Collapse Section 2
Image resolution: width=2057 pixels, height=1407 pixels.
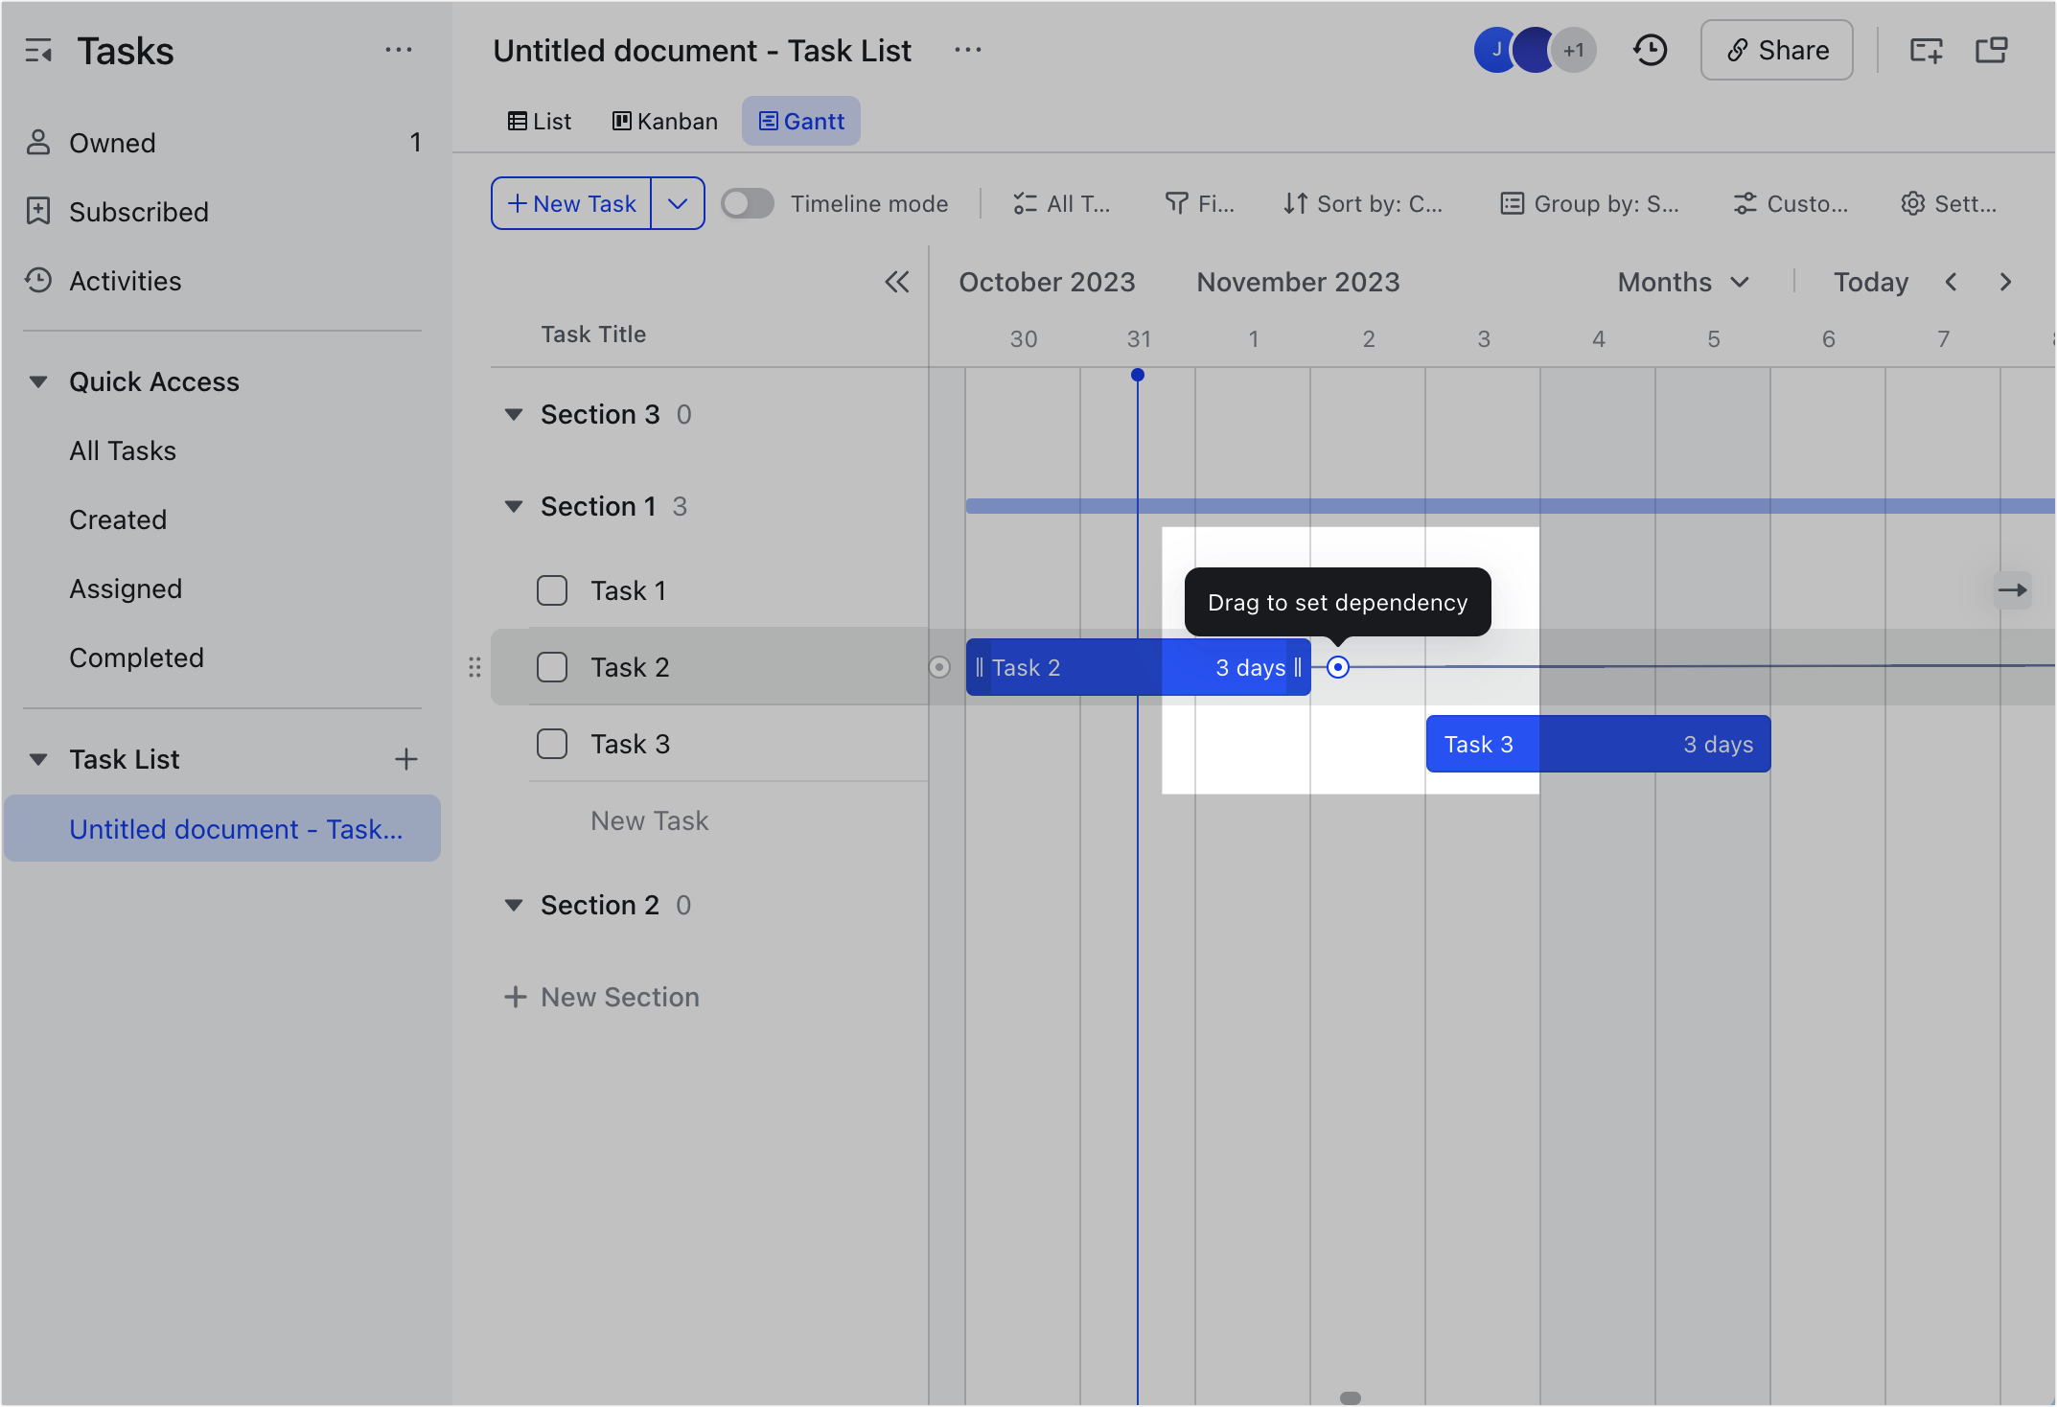pos(515,905)
